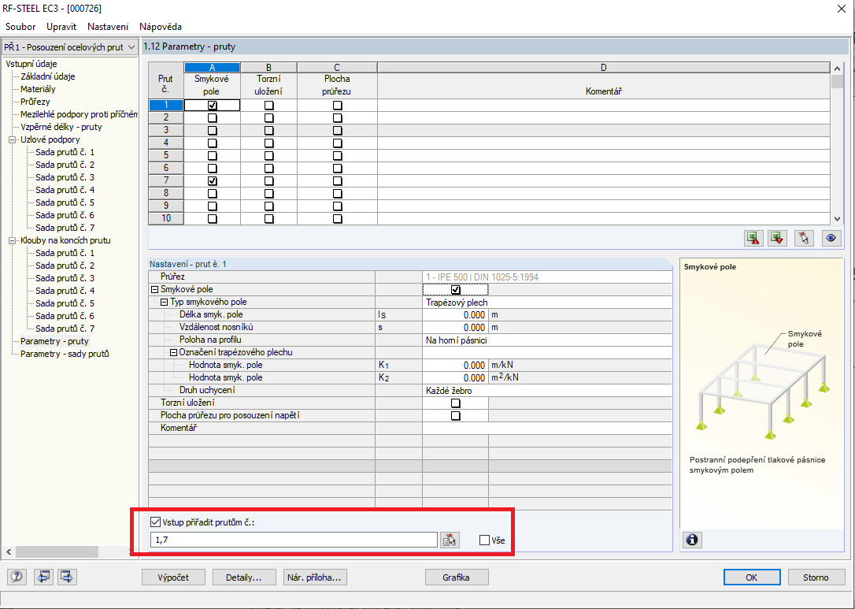855x609 pixels.
Task: Select Průřezy in the tree
Action: [x=35, y=102]
